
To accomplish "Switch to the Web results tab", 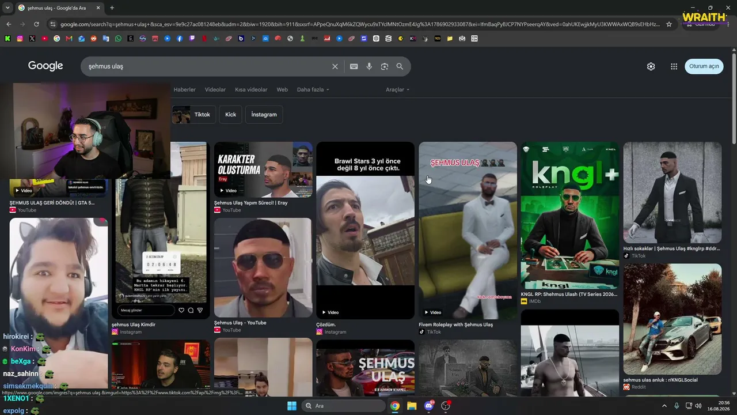I will pos(282,90).
